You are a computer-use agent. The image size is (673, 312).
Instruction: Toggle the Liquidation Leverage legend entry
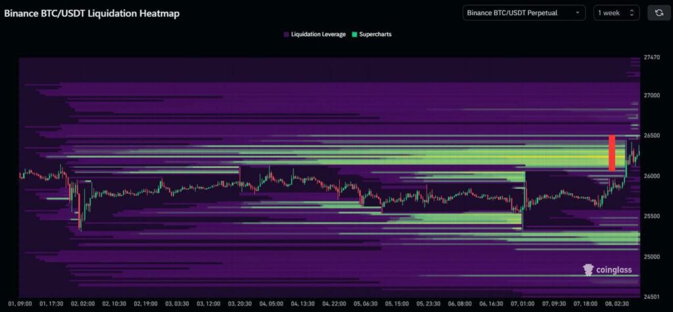[x=315, y=34]
